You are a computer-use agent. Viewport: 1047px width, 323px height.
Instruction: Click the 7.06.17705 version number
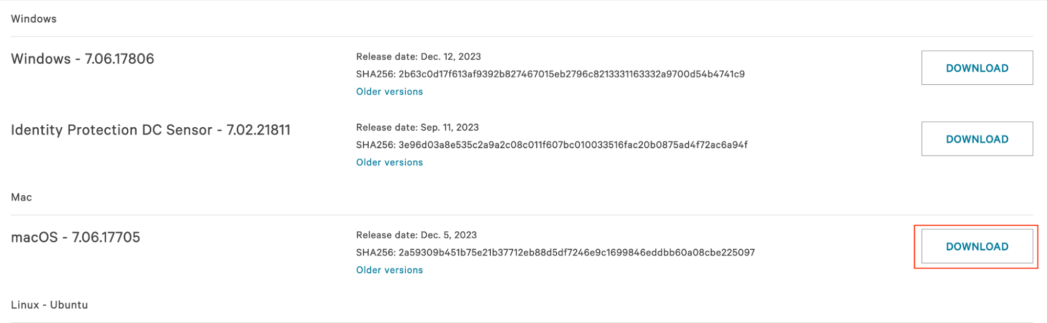[x=106, y=237]
